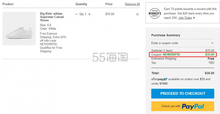Click Enter a coupon code text
Screen dimensions: 220x114
point(164,43)
